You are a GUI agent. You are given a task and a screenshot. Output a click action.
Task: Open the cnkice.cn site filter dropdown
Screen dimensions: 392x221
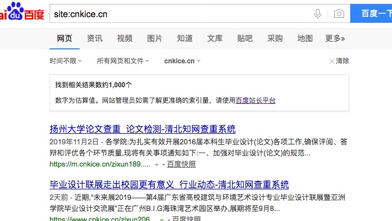click(182, 61)
